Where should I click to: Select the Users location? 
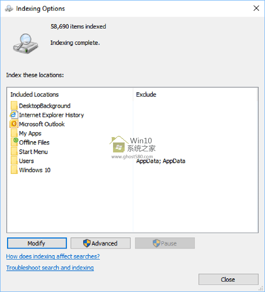tap(22, 161)
